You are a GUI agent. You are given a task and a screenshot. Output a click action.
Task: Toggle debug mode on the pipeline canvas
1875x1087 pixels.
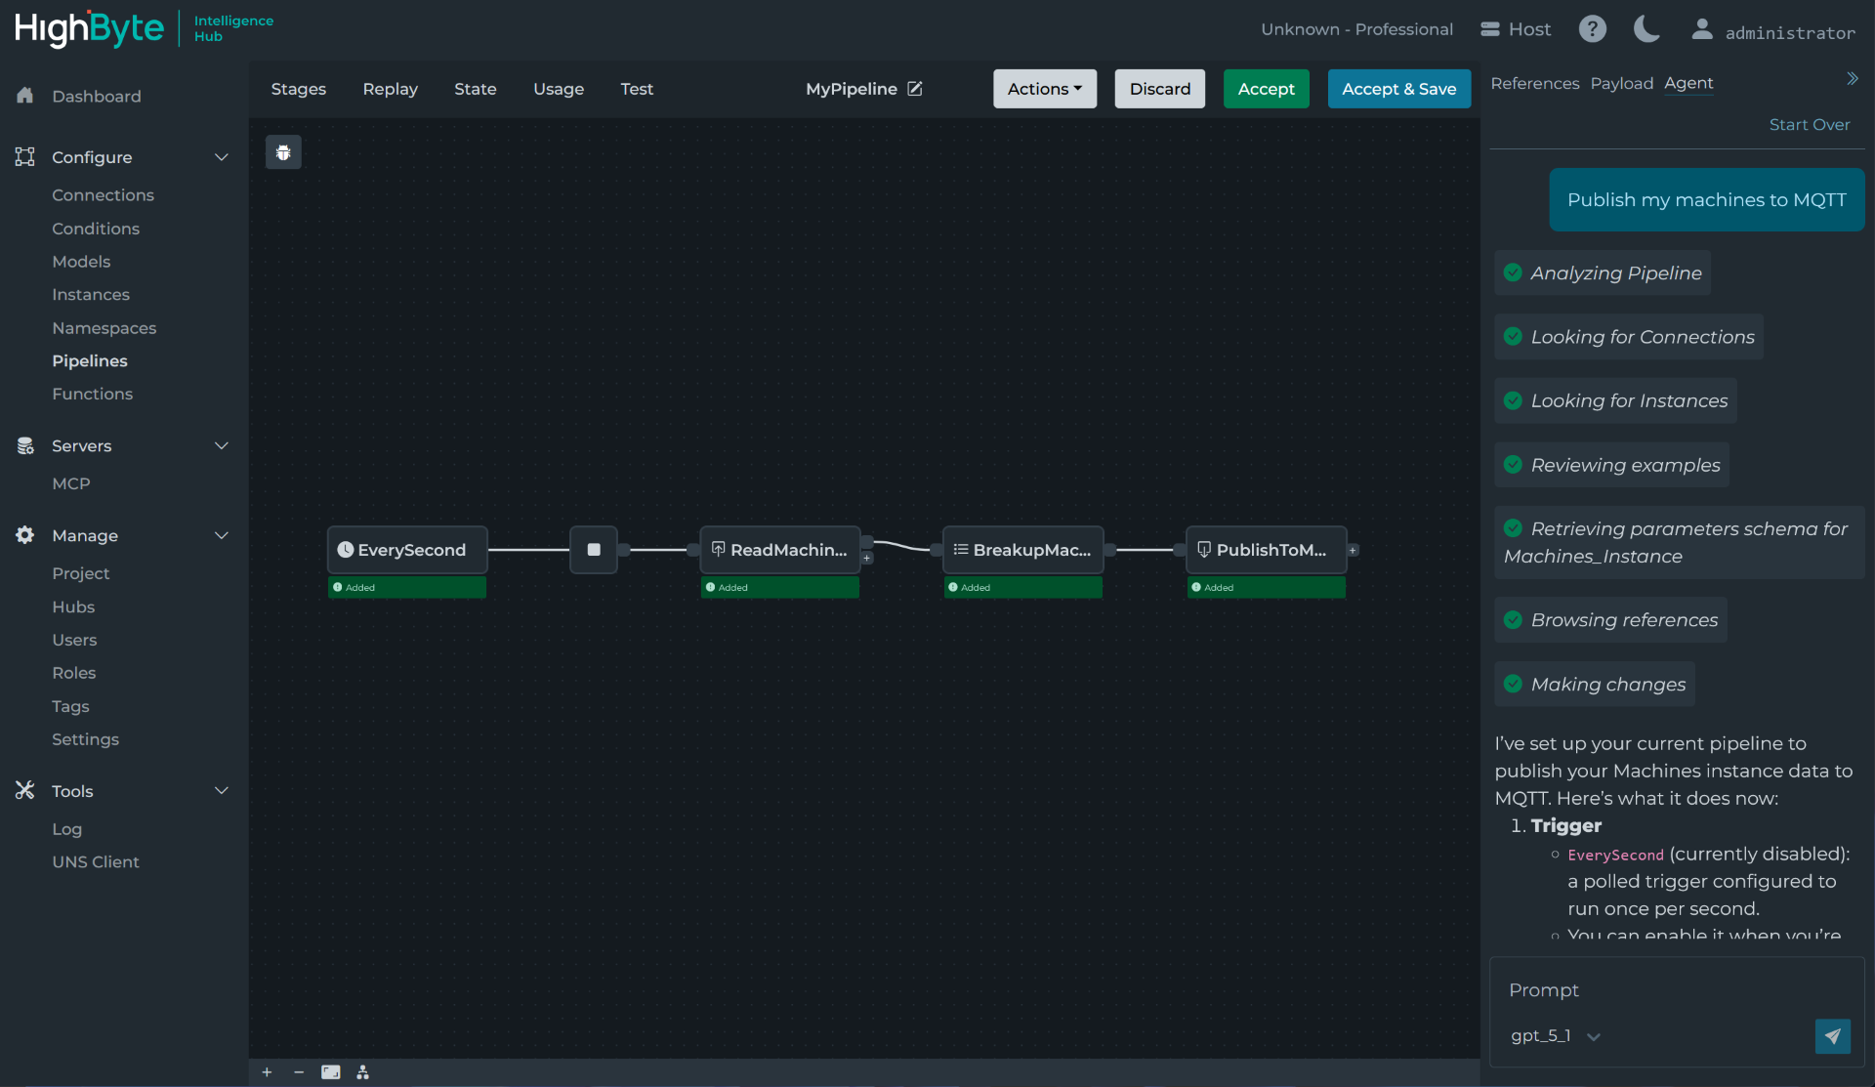click(283, 152)
